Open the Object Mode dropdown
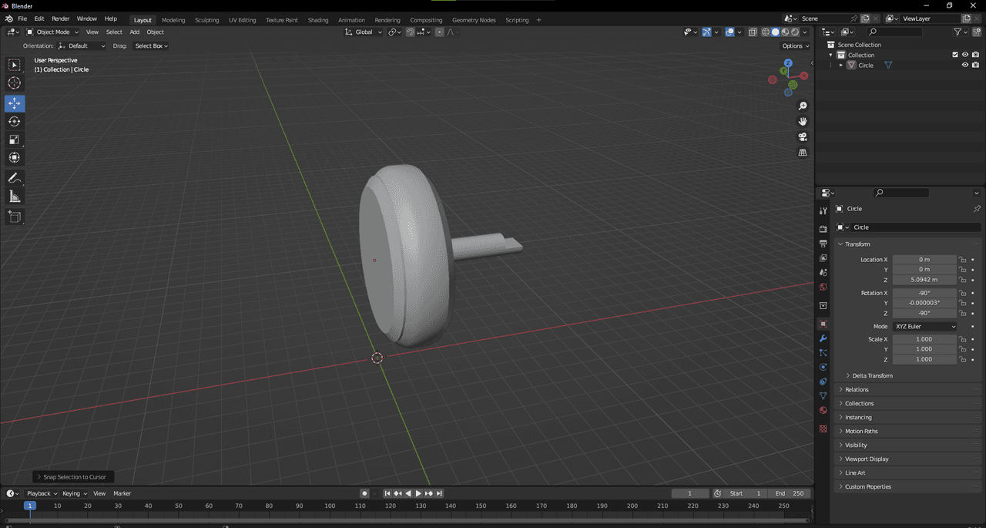This screenshot has height=528, width=986. point(52,32)
